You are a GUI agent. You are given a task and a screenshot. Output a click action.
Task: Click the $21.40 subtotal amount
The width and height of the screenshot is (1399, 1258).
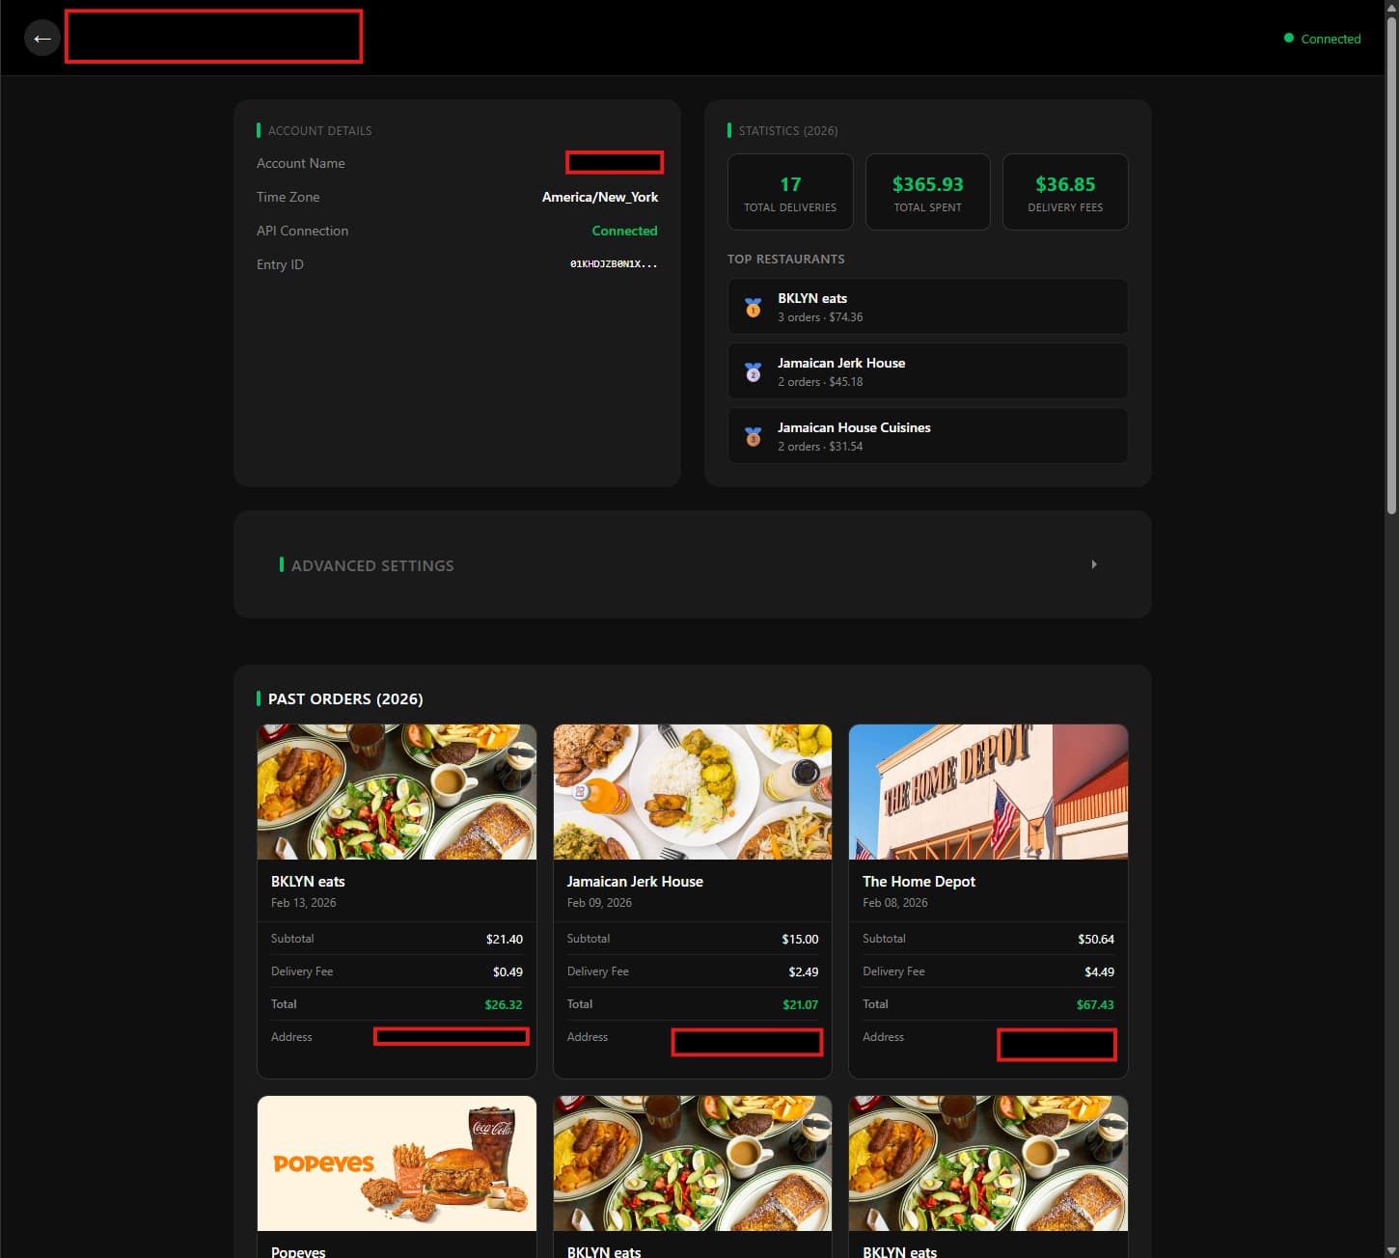(x=505, y=939)
